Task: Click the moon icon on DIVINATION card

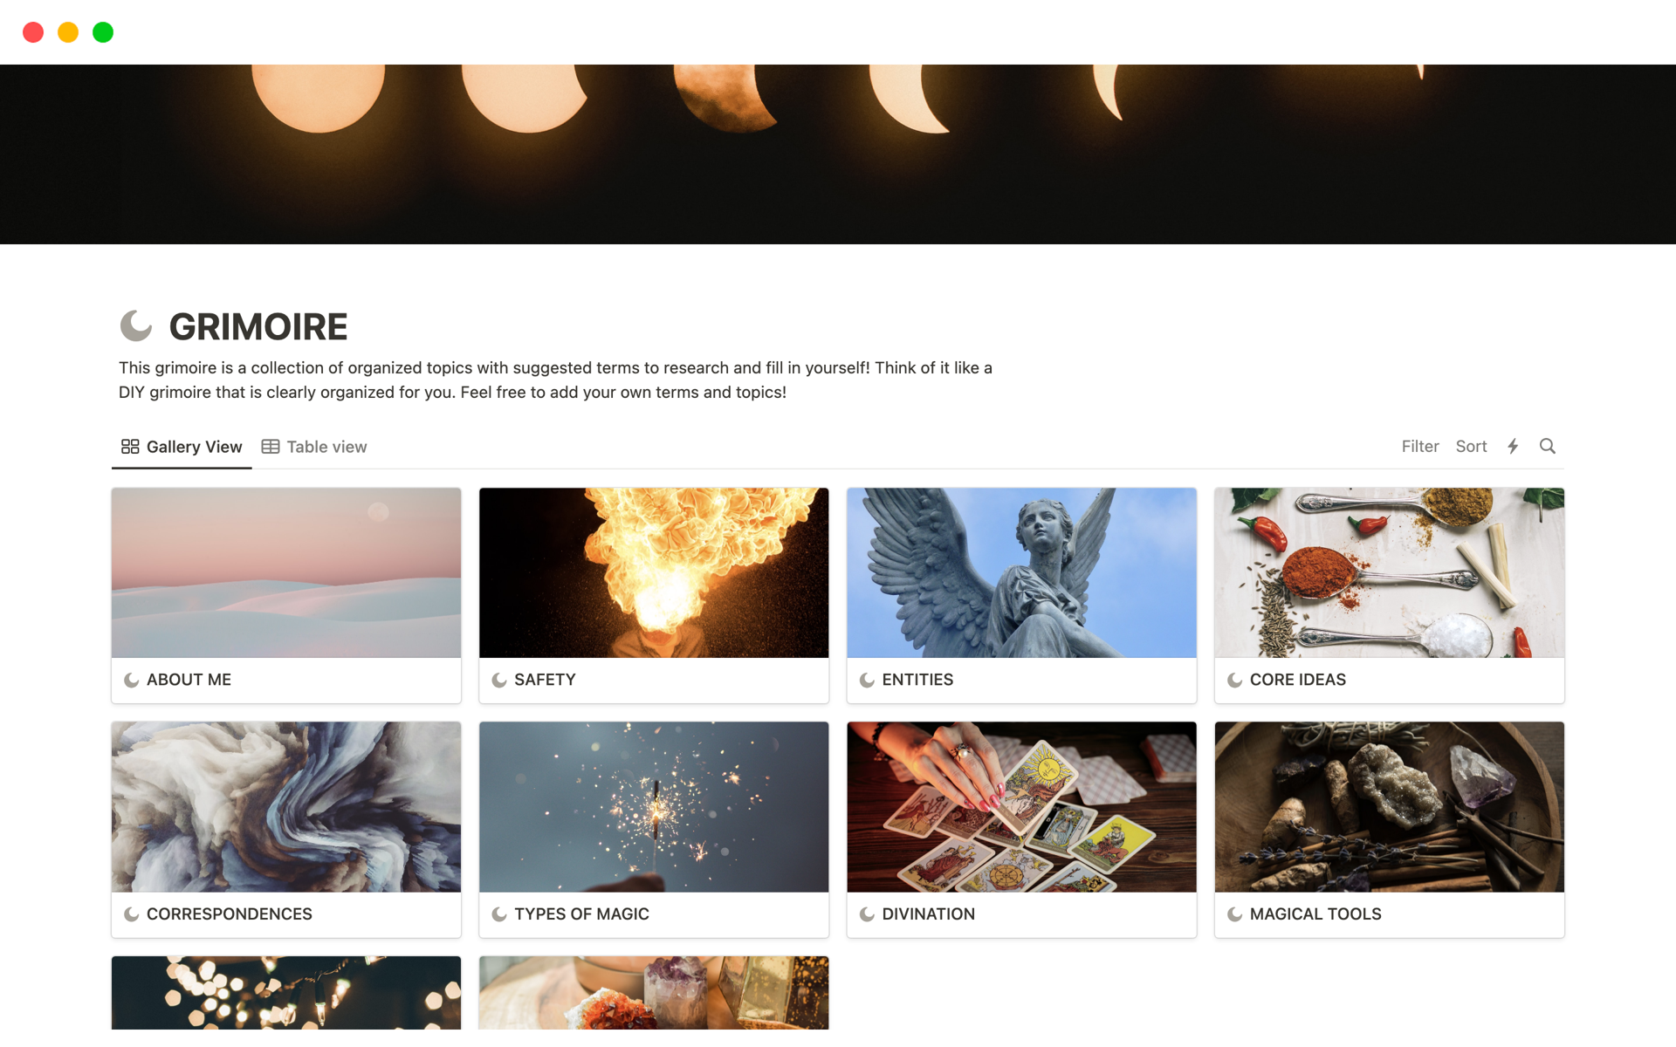Action: [x=867, y=914]
